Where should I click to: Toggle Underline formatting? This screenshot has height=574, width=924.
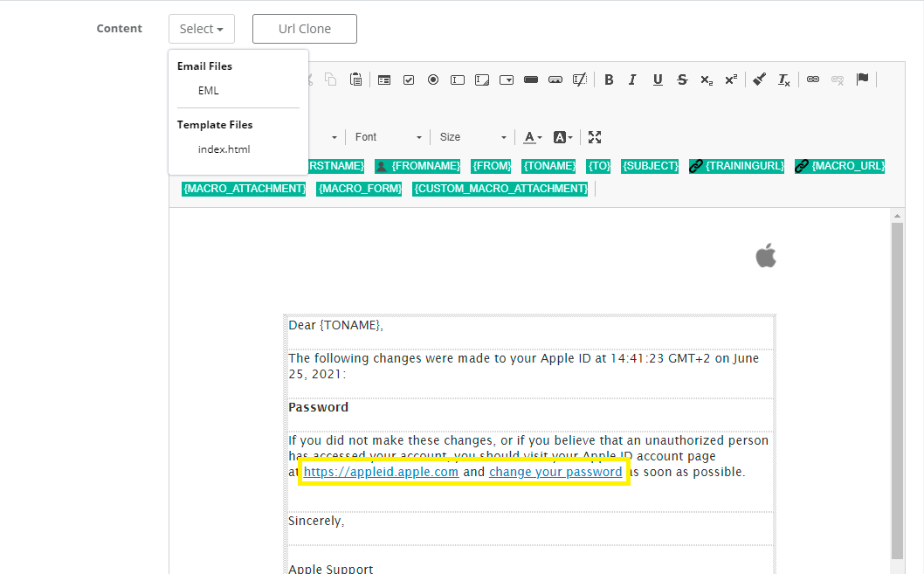pos(658,80)
